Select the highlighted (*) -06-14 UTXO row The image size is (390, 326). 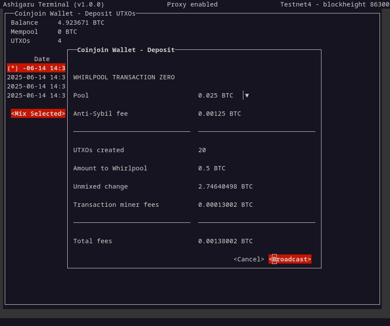[36, 68]
